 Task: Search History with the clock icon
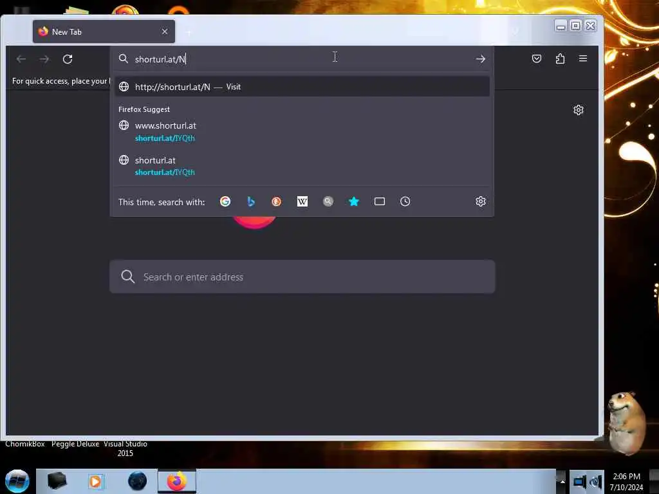pyautogui.click(x=405, y=201)
